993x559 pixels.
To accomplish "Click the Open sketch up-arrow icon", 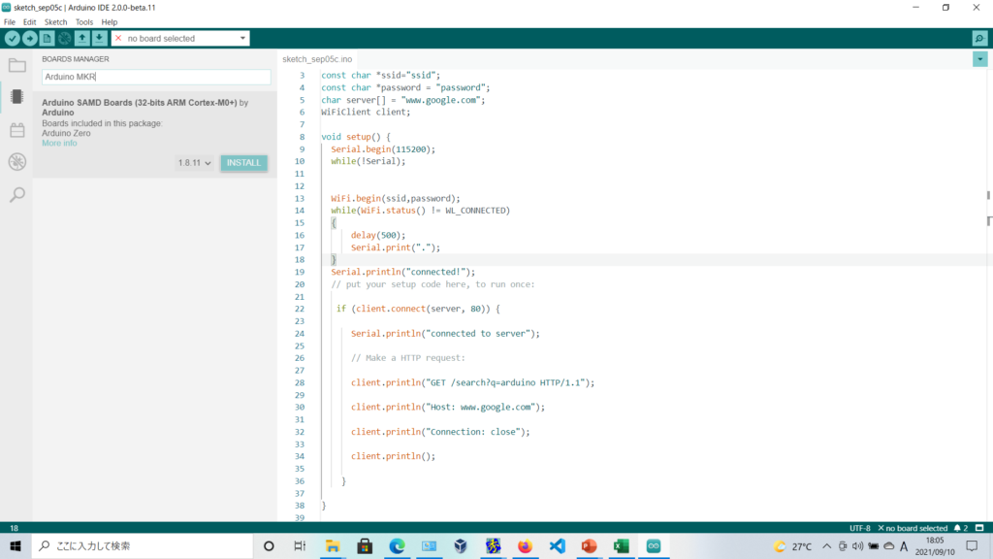I will [x=82, y=39].
